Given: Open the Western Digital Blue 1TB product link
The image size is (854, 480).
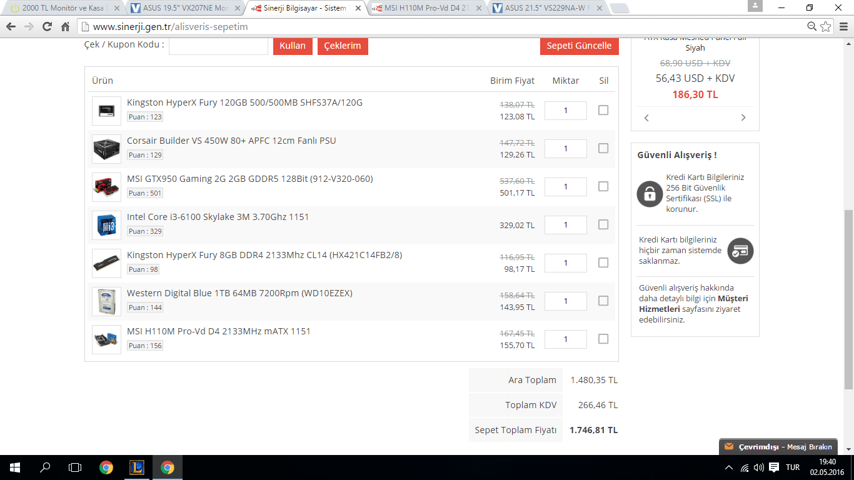Looking at the screenshot, I should (239, 293).
